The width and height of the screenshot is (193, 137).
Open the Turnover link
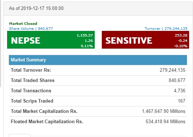(x=166, y=28)
